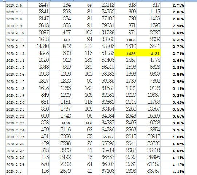Click the date cell 2020.2.12
The width and height of the screenshot is (197, 175).
(16, 46)
